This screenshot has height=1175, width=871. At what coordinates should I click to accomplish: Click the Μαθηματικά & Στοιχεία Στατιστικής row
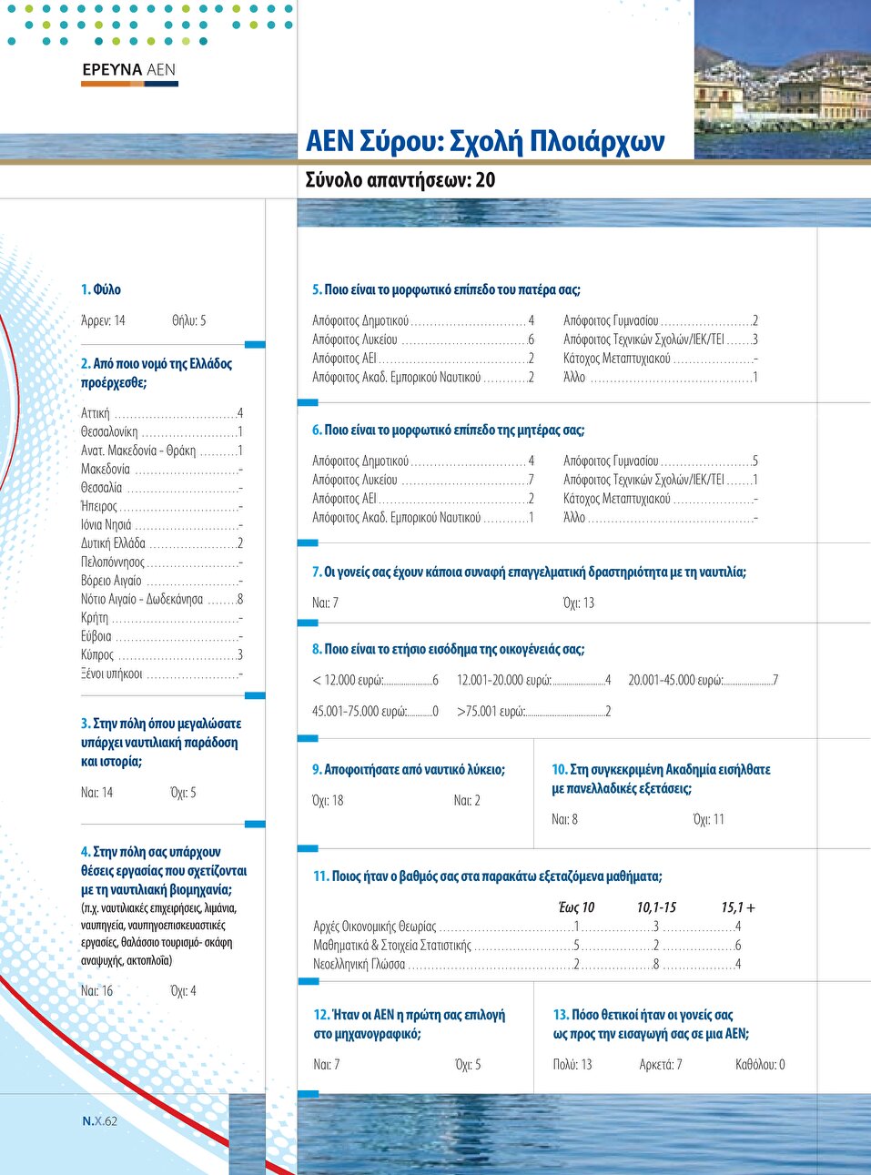pyautogui.click(x=527, y=945)
